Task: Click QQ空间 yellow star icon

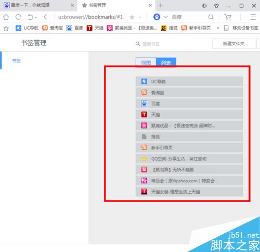Action: pyautogui.click(x=144, y=159)
